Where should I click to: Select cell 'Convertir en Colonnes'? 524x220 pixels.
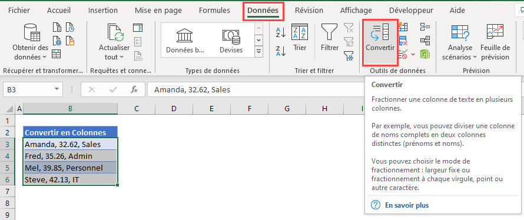click(70, 132)
